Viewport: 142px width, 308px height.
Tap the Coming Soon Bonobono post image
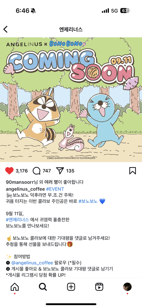tap(71, 100)
